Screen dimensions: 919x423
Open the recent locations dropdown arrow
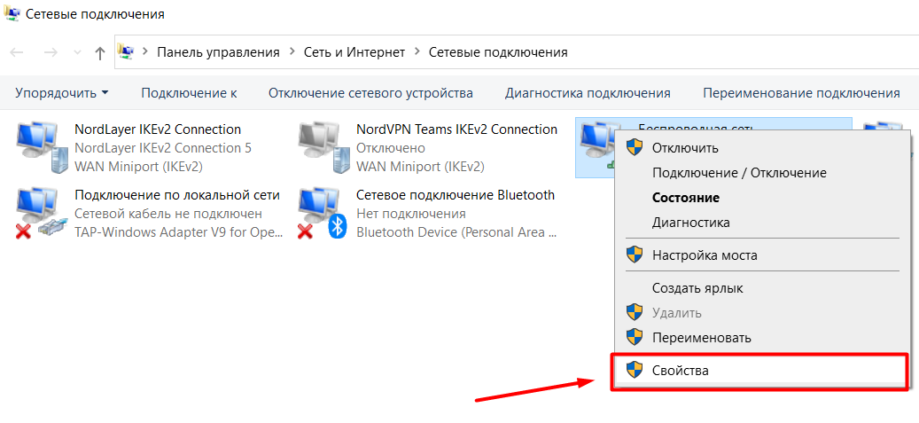tap(76, 53)
